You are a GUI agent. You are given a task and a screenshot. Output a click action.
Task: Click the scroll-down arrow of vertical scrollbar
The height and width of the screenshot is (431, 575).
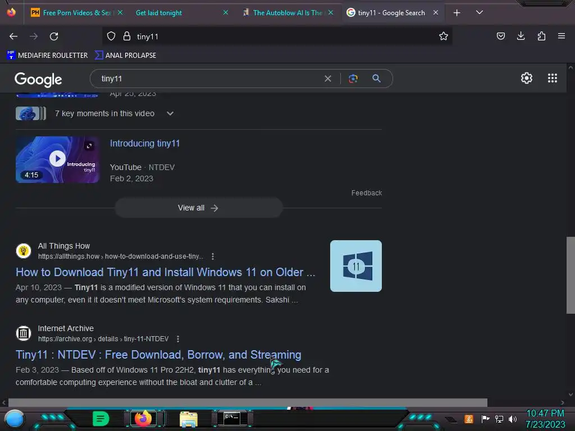(x=571, y=395)
